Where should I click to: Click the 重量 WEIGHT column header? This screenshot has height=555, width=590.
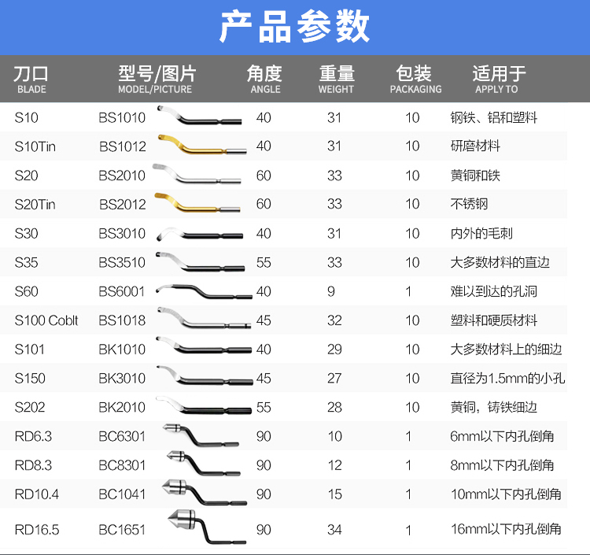click(337, 80)
